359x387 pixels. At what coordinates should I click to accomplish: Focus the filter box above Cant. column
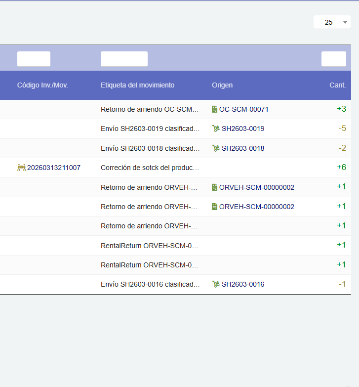pos(333,59)
